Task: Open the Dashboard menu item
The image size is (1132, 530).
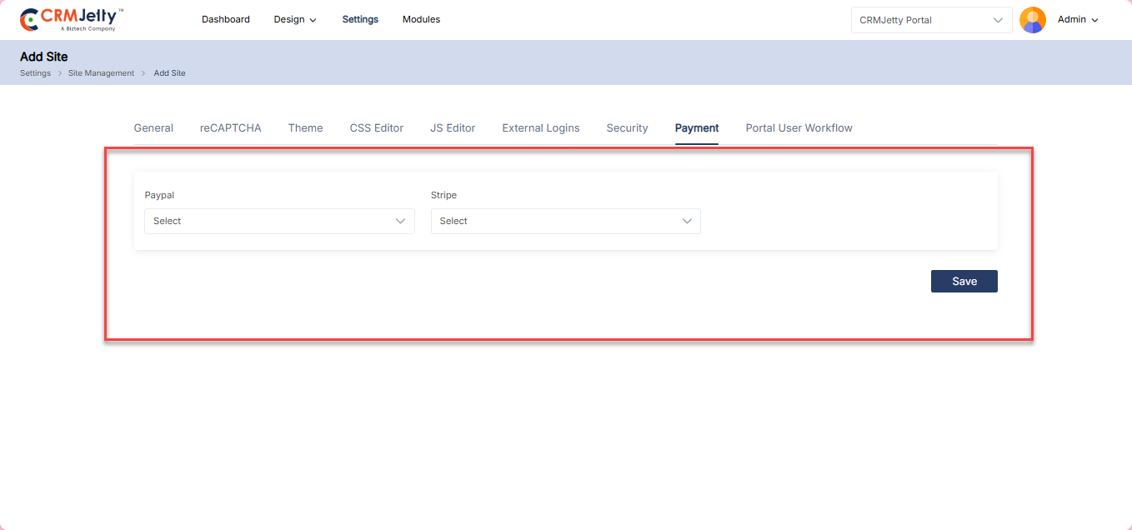Action: click(x=225, y=19)
